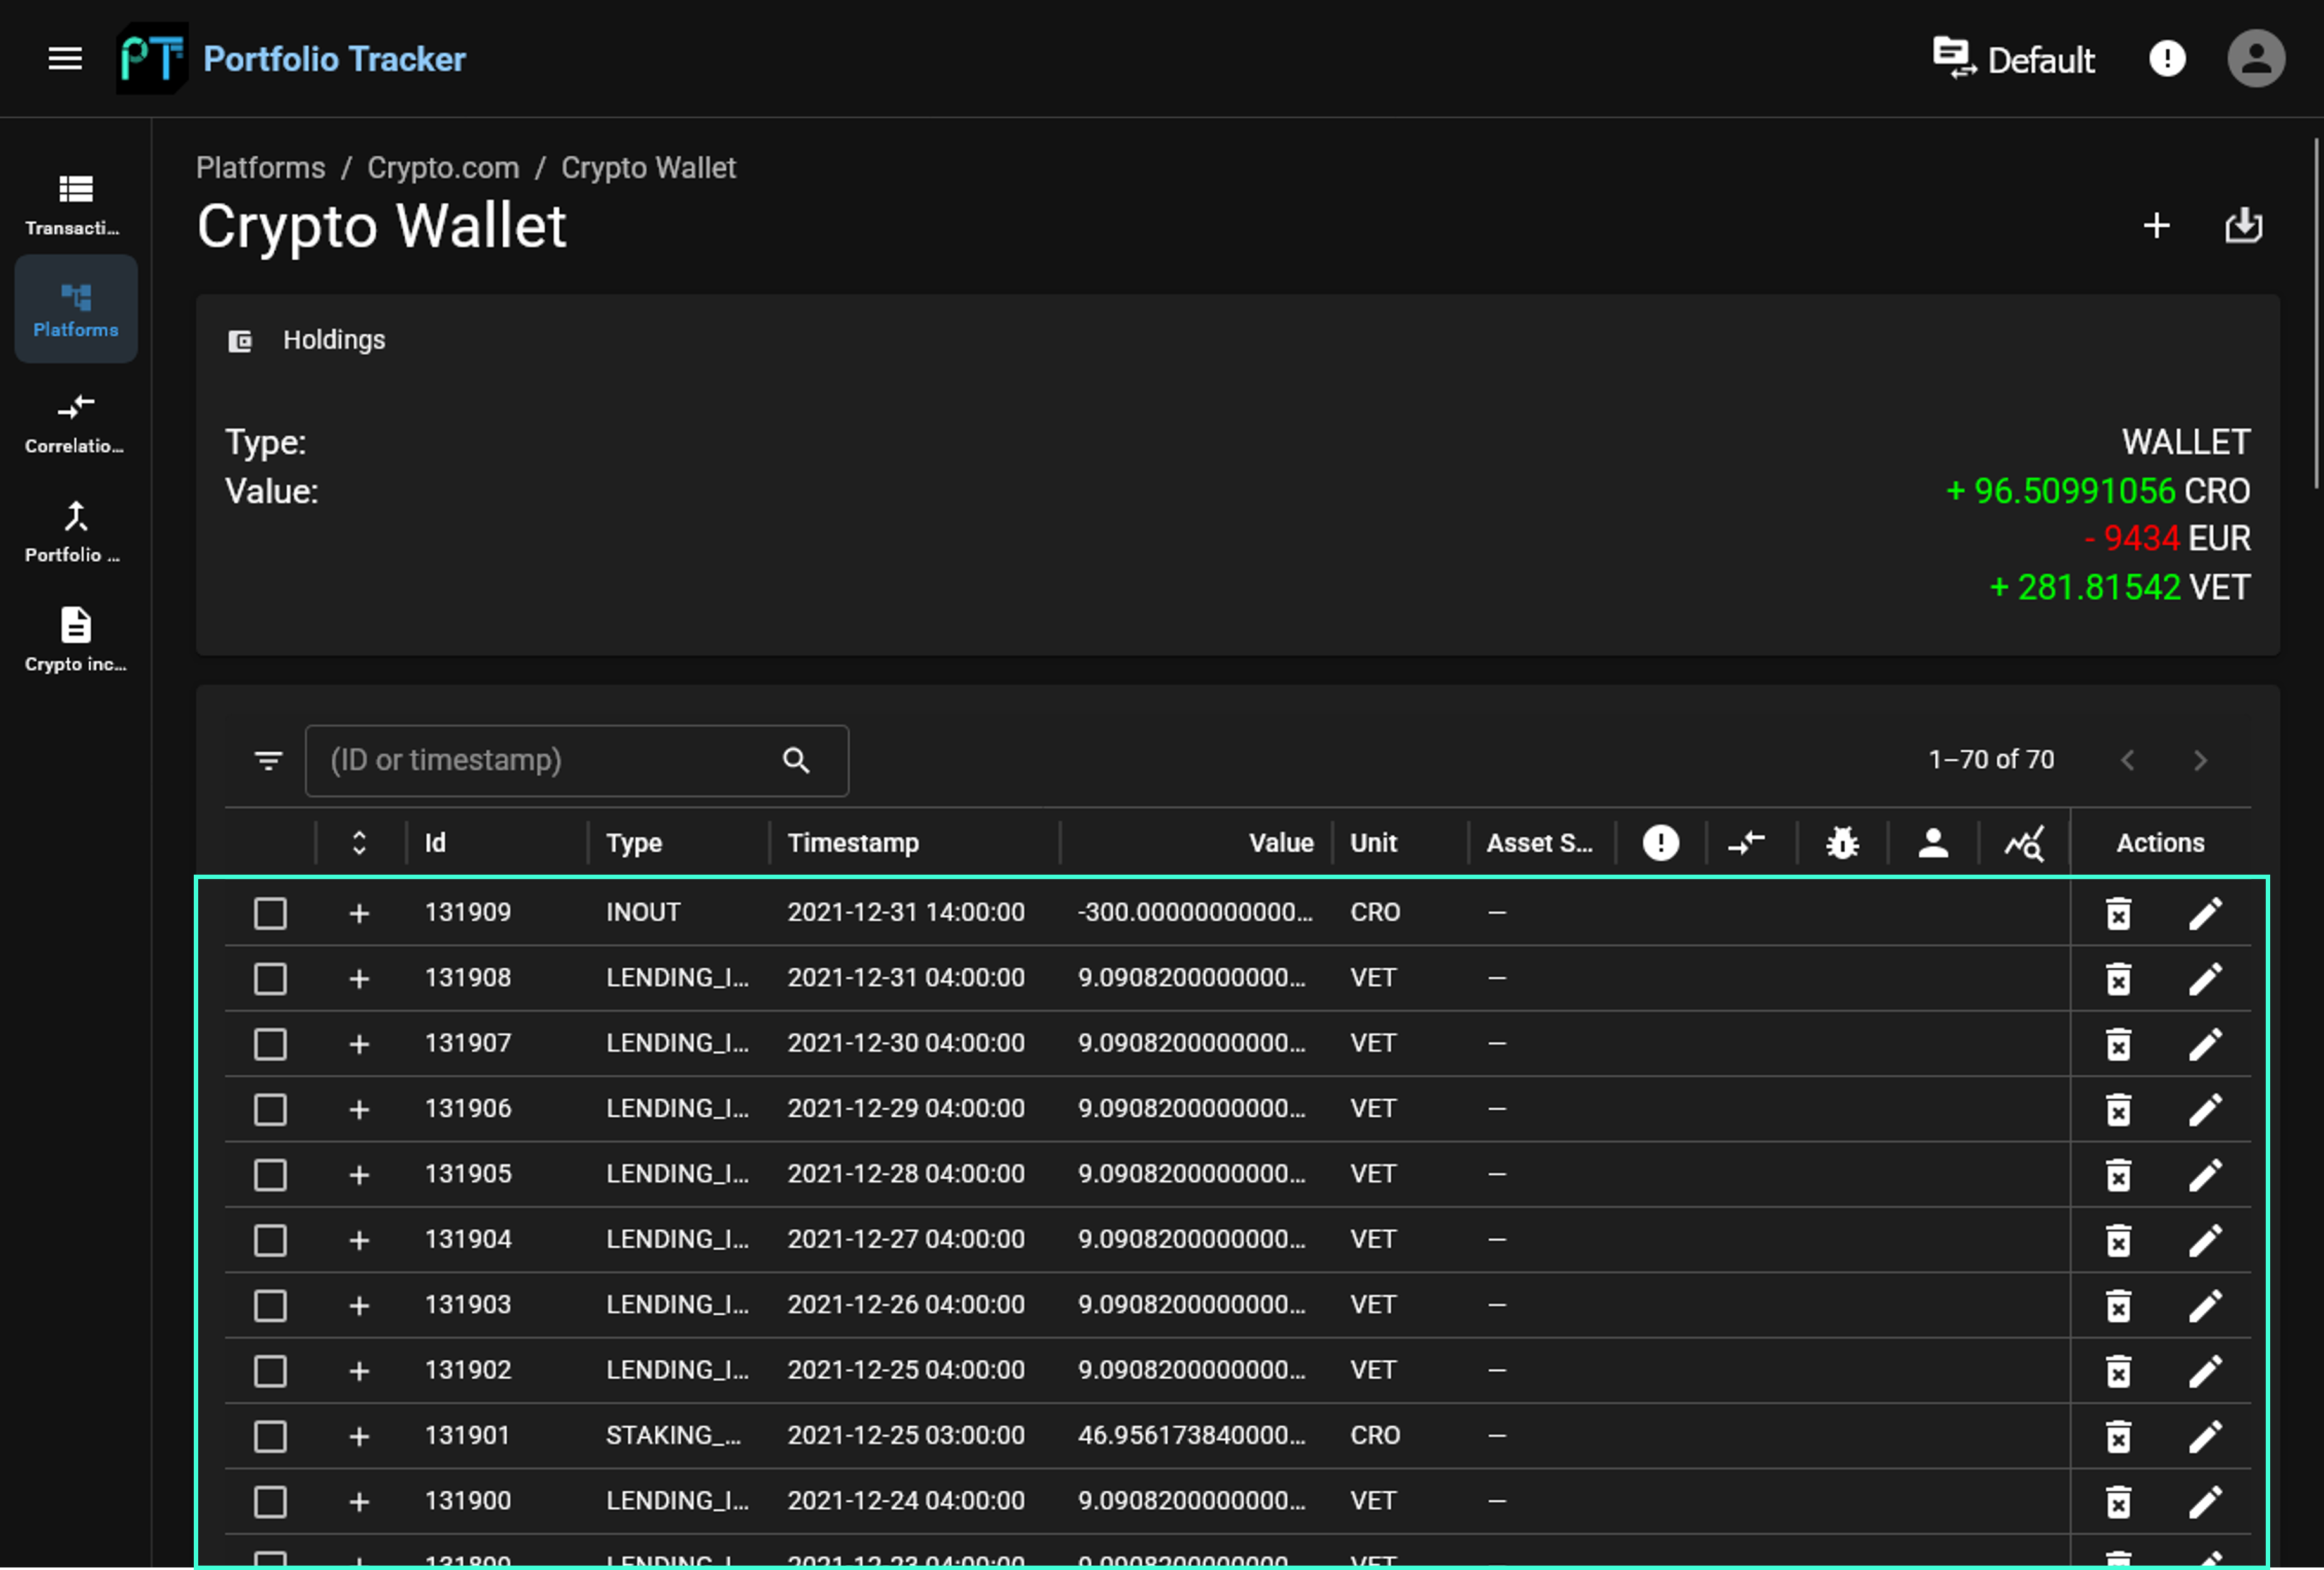Screen dimensions: 2324x1570
Task: Expand row details for transaction 131901
Action: tap(359, 1437)
